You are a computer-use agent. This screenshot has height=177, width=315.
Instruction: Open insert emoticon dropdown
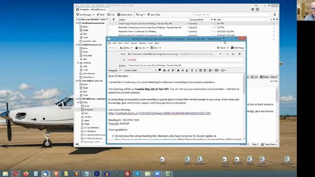point(223,70)
